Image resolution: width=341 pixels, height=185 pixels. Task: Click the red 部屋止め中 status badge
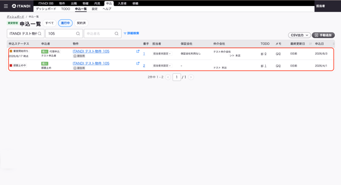coord(18,66)
